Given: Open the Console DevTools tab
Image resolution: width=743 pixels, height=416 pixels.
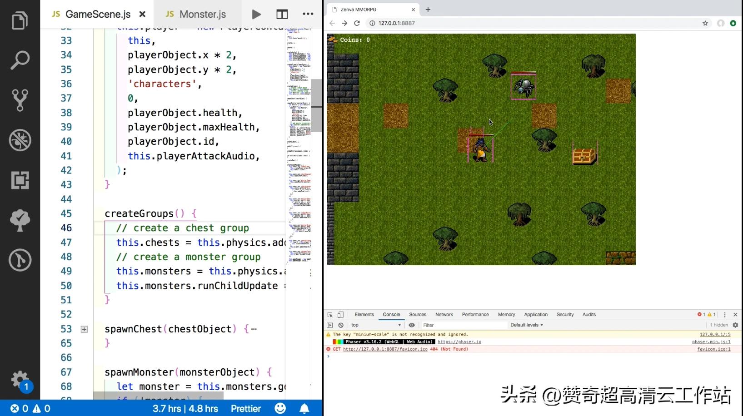Looking at the screenshot, I should (391, 315).
